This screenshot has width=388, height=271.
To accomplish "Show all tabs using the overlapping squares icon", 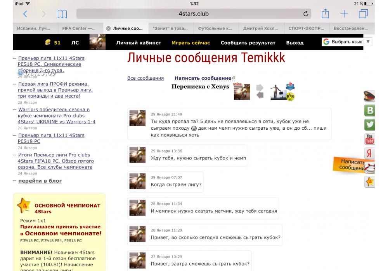I will tap(364, 14).
